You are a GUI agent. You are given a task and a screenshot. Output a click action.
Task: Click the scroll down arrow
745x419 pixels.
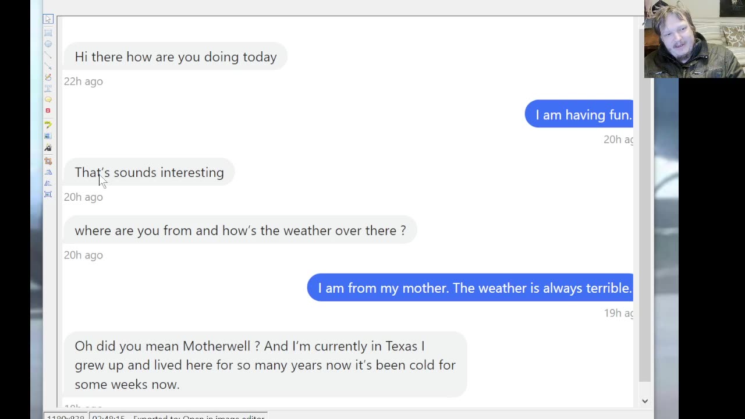(x=644, y=401)
